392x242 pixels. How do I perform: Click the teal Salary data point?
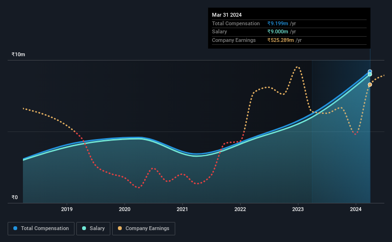coord(370,74)
